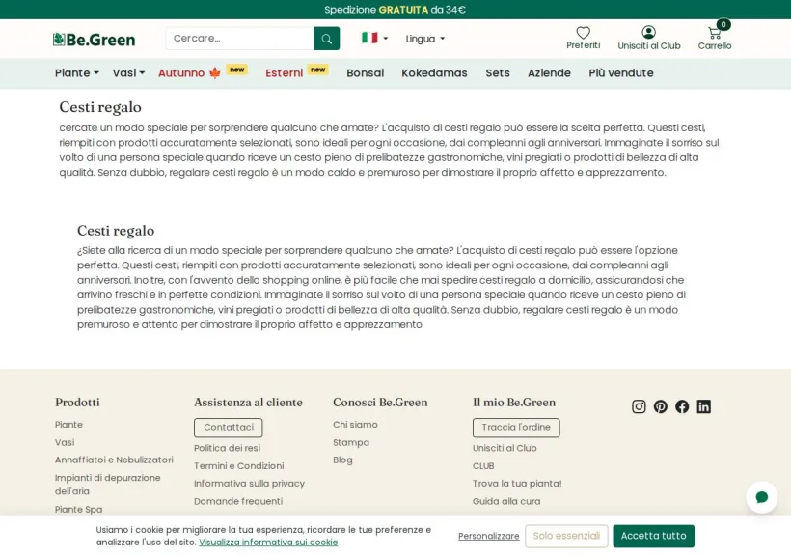This screenshot has width=791, height=557.
Task: Open Stampa footer link
Action: click(x=351, y=442)
